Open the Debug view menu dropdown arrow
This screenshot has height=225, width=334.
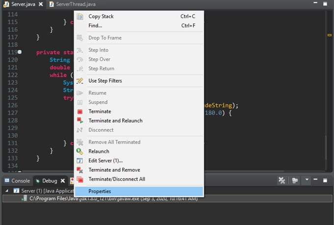tap(307, 180)
